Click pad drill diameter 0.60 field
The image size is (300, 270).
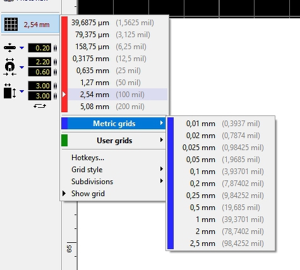click(40, 72)
